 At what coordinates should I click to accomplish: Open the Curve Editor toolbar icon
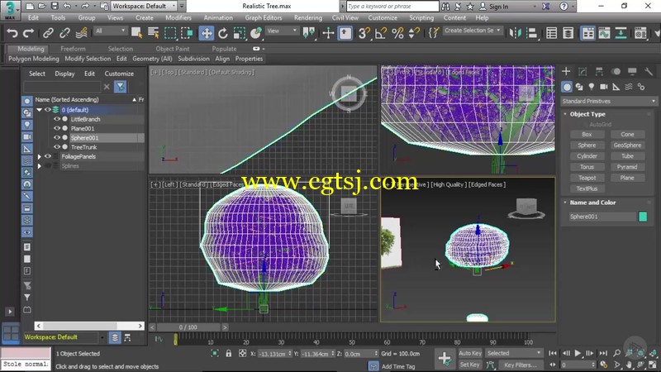604,33
